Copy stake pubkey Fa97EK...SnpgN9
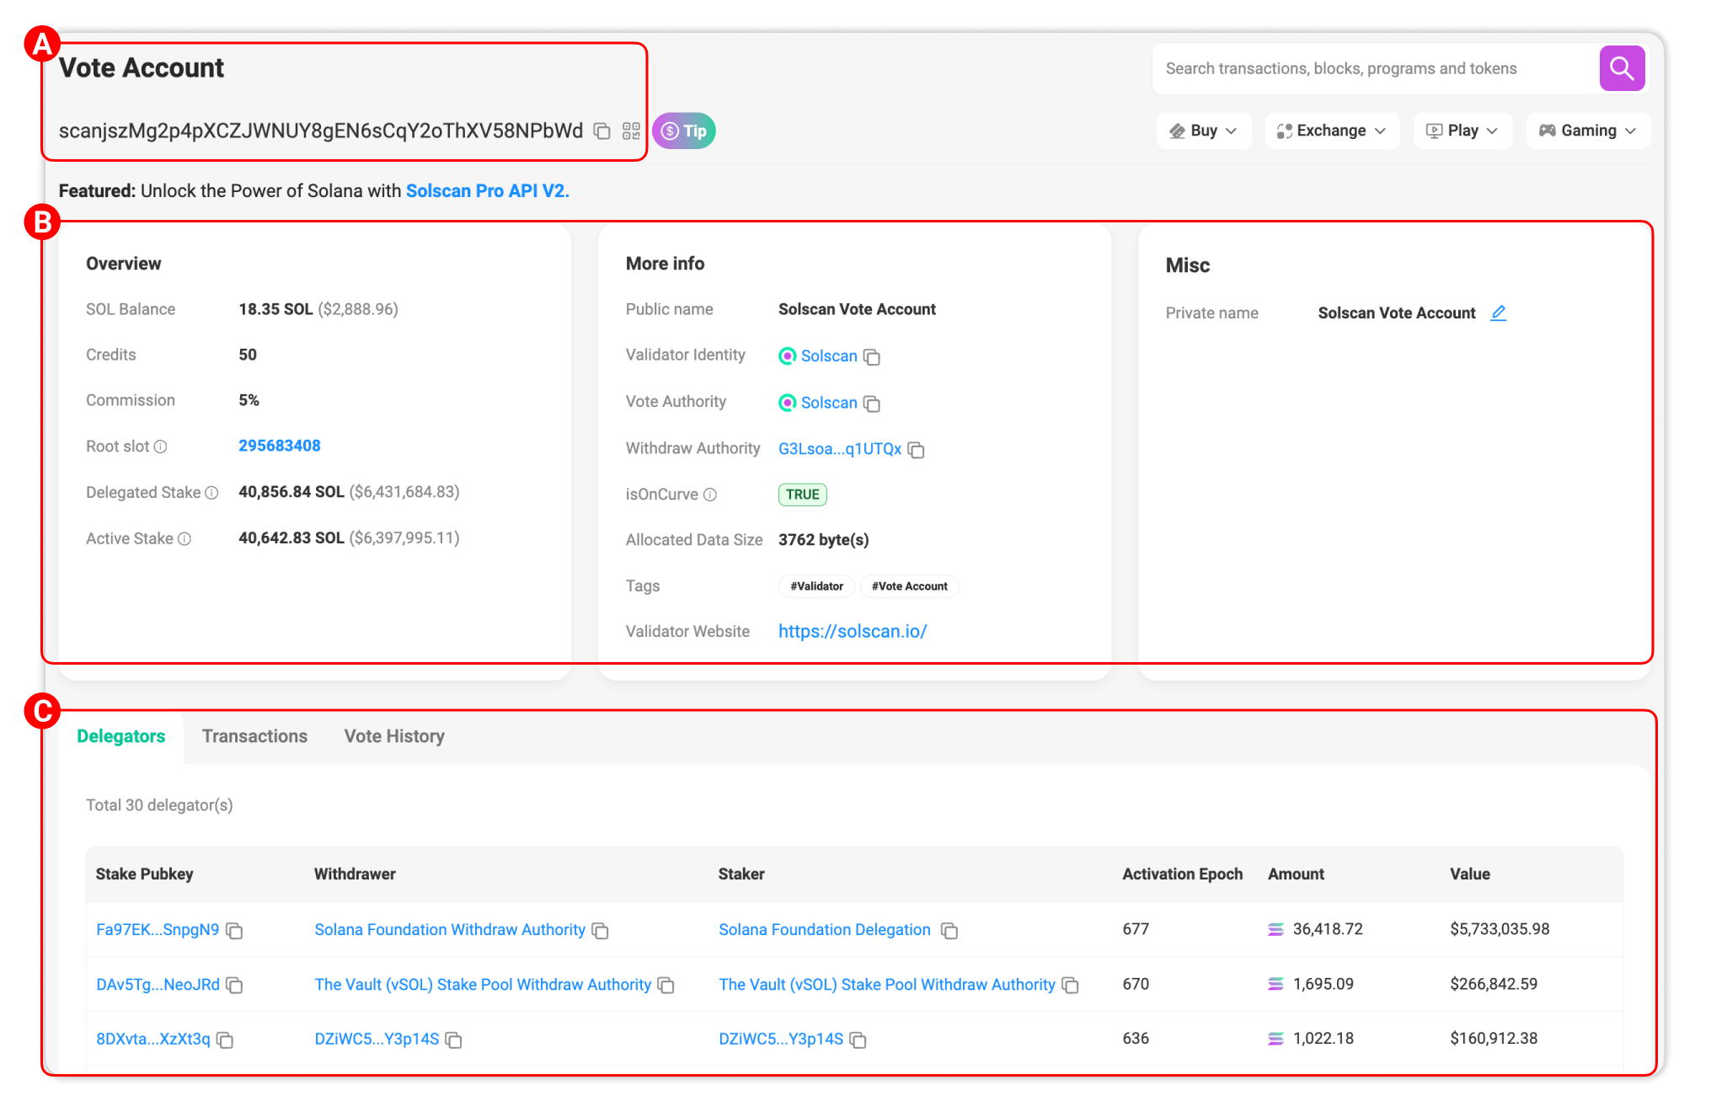 coord(234,930)
